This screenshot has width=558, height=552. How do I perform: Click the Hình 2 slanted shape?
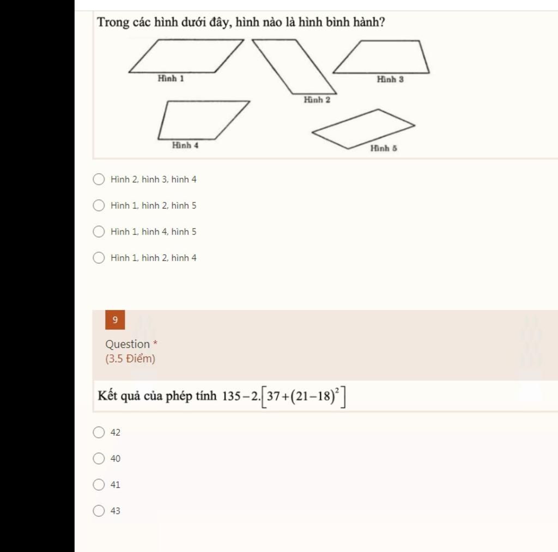294,66
